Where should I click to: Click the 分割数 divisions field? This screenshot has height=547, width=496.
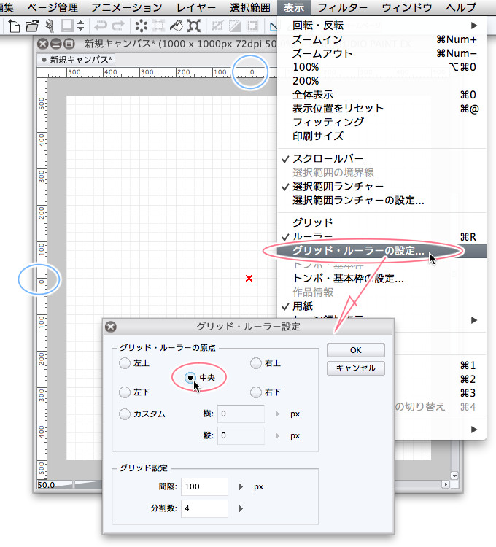click(204, 508)
